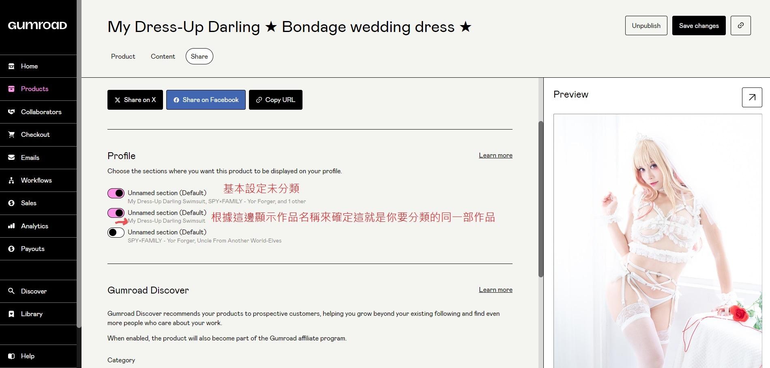770x368 pixels.
Task: Open Library in the sidebar
Action: pos(32,314)
